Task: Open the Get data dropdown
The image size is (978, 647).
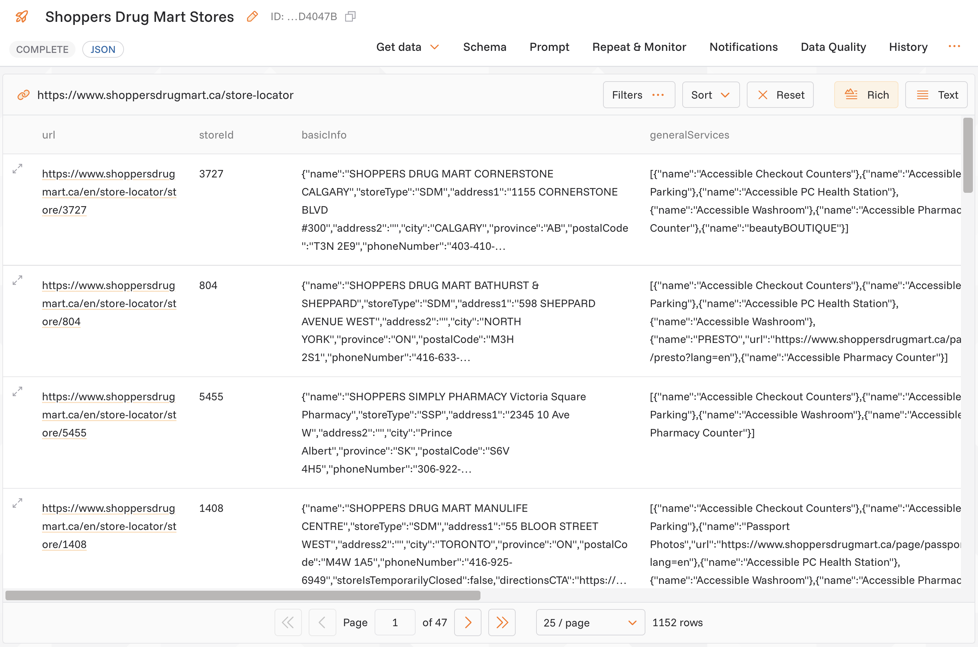Action: [407, 47]
